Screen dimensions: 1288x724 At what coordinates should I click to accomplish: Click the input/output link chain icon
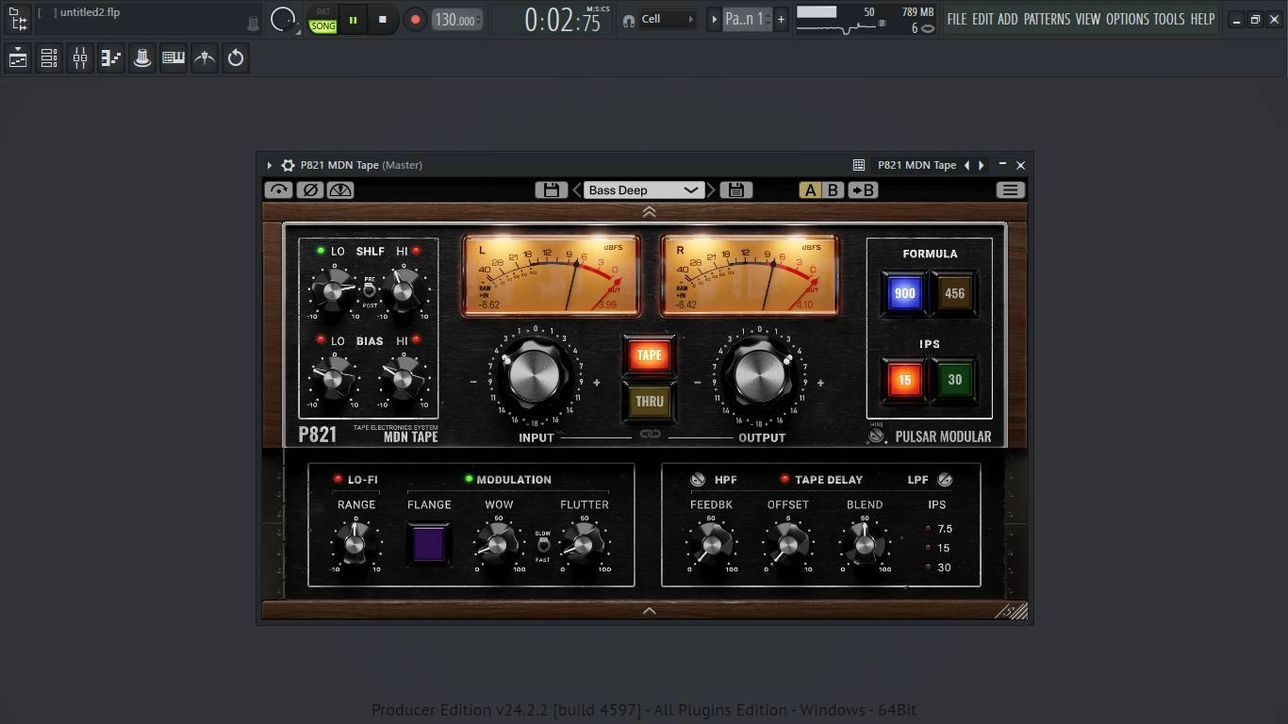pyautogui.click(x=650, y=435)
